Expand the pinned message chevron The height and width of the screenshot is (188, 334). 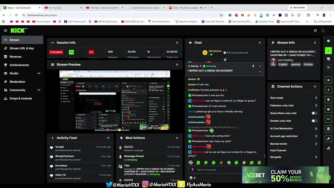[x=260, y=72]
